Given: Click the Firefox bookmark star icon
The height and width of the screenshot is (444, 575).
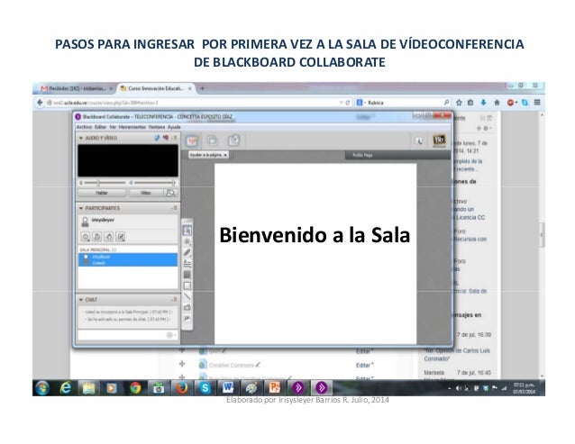Looking at the screenshot, I should [459, 103].
